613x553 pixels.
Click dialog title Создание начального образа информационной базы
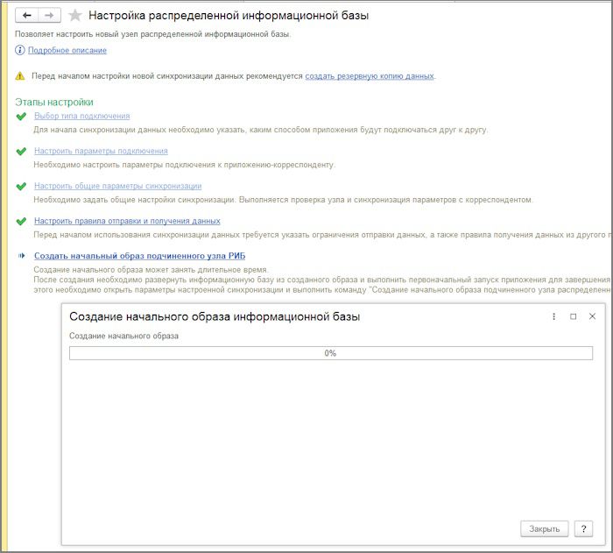pyautogui.click(x=215, y=316)
